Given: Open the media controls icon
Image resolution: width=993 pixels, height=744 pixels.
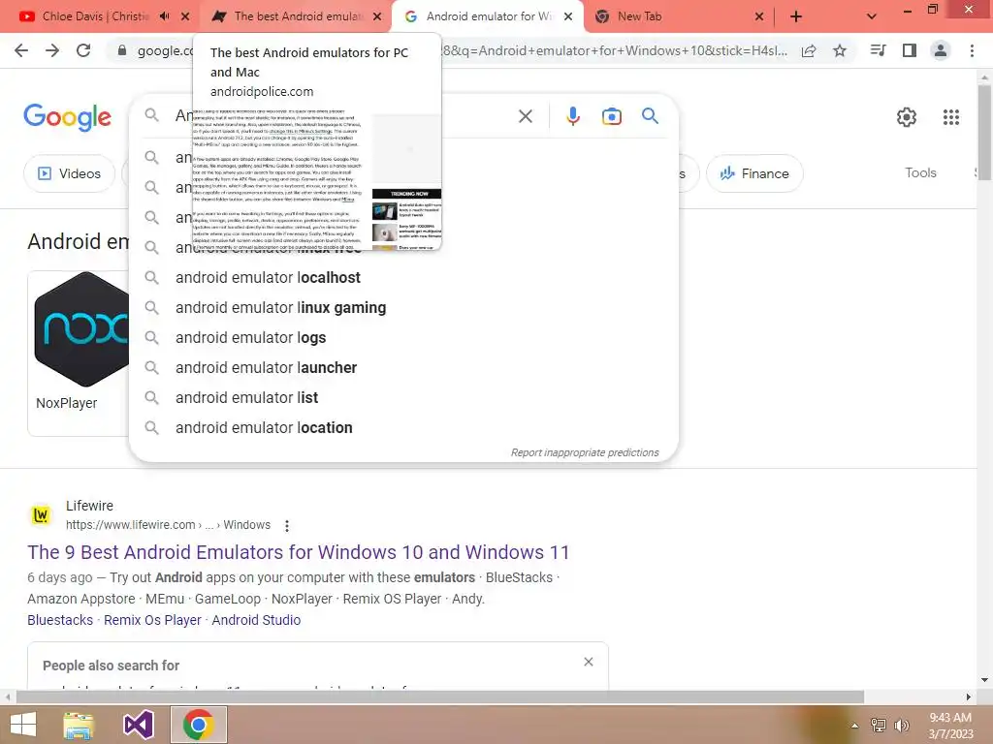Looking at the screenshot, I should (x=879, y=50).
